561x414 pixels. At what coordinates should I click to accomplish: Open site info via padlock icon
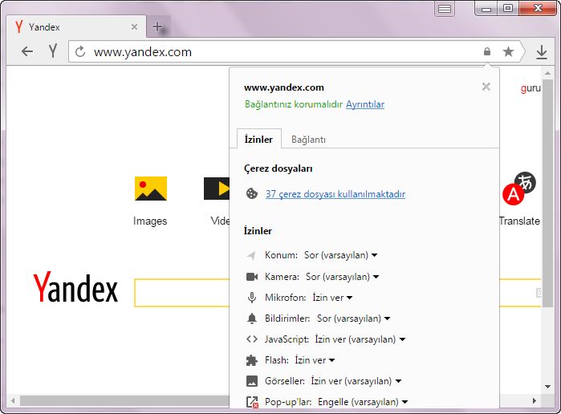[x=487, y=51]
